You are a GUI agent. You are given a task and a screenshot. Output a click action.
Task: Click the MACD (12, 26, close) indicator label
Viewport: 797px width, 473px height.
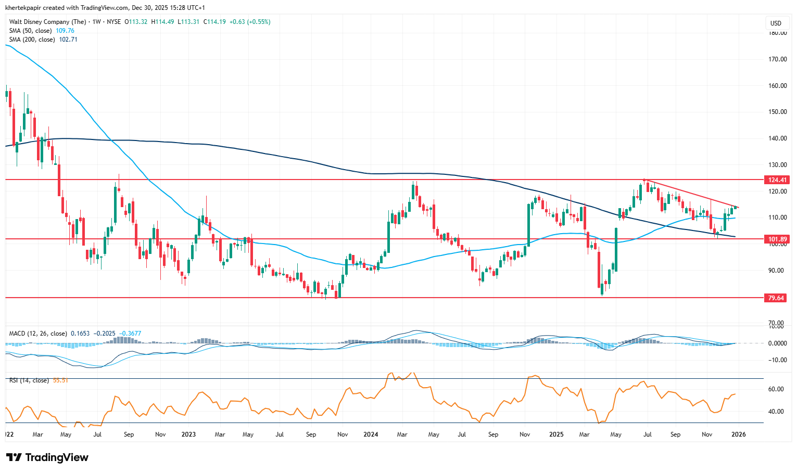point(38,334)
